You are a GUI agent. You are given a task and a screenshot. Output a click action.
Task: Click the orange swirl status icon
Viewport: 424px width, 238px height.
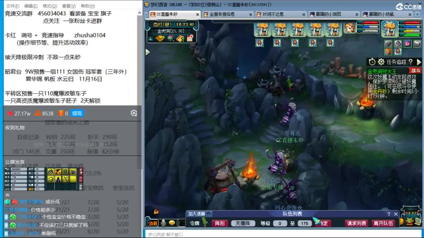[x=388, y=52]
